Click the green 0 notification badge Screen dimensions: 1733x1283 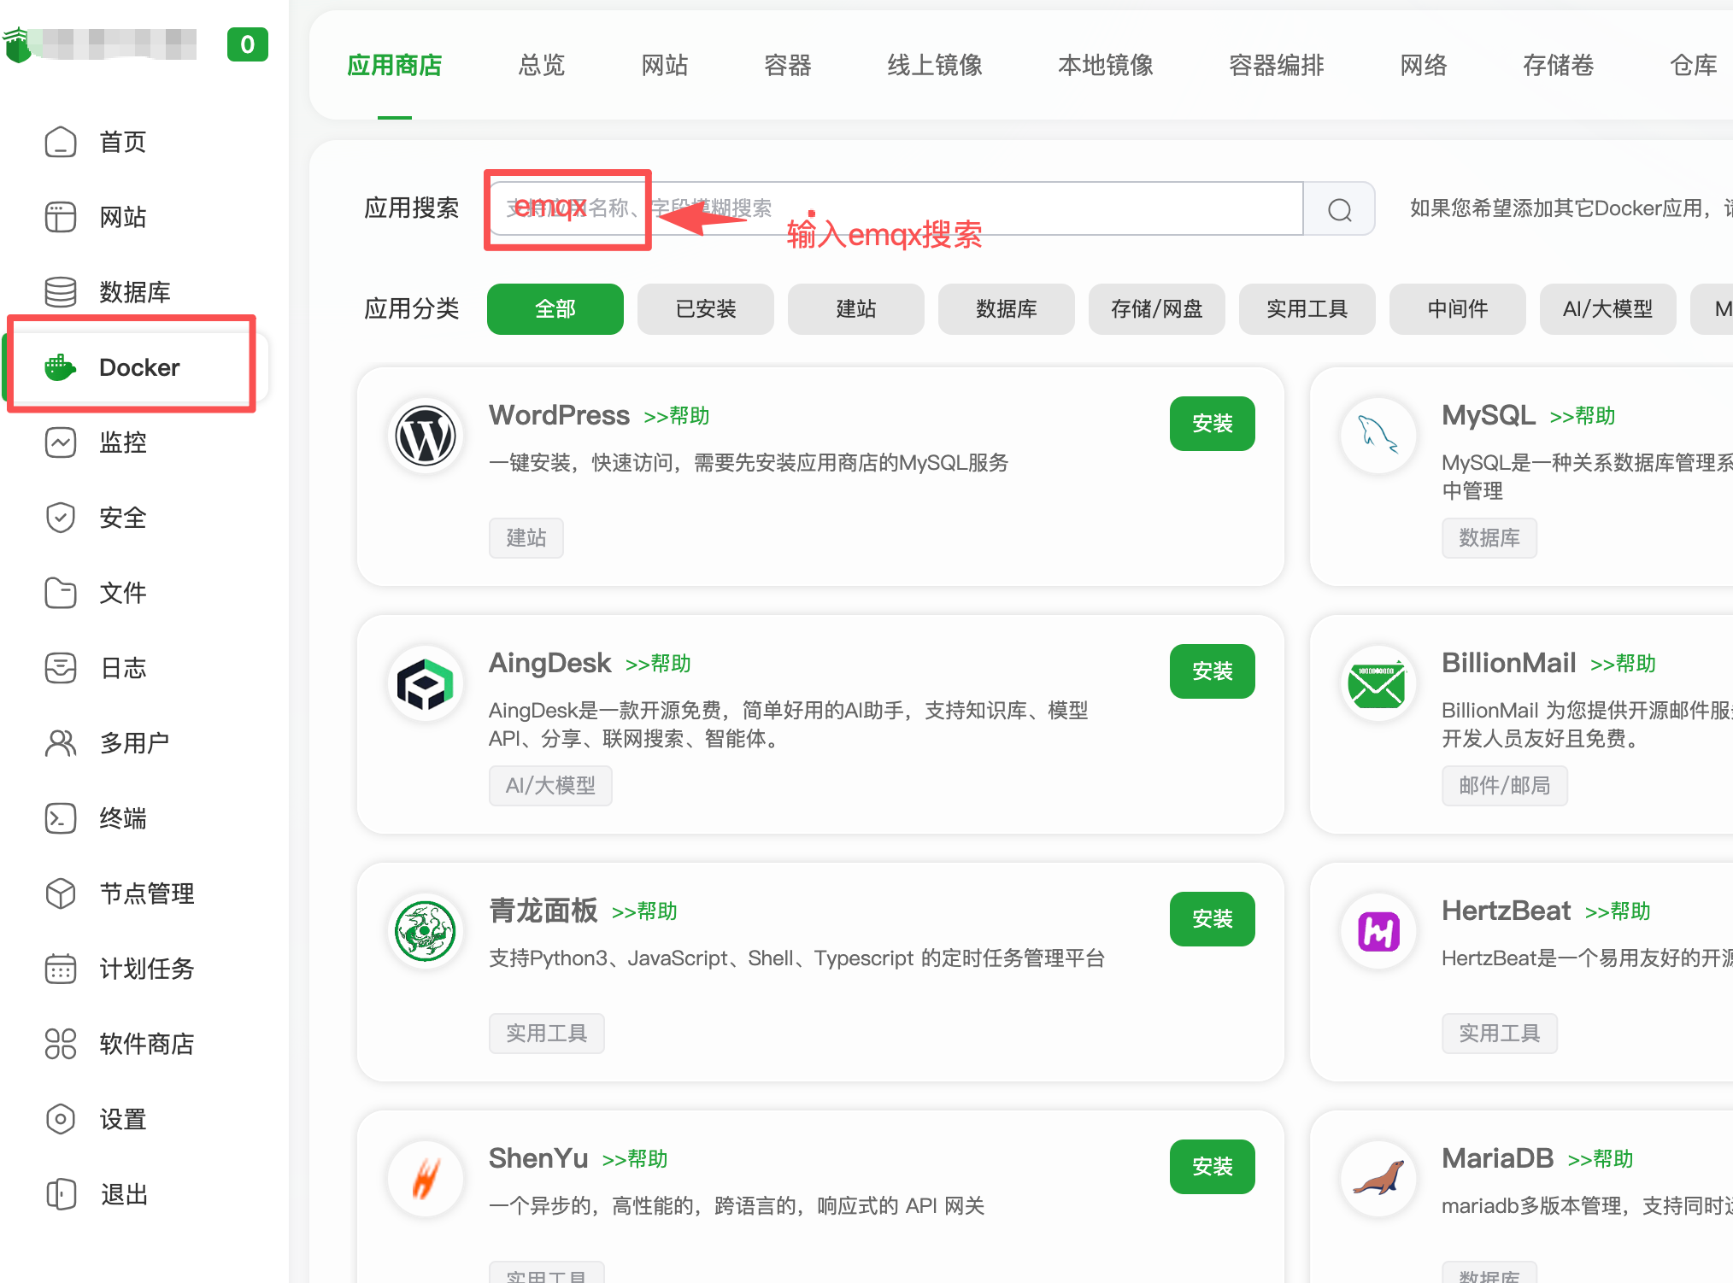tap(247, 44)
